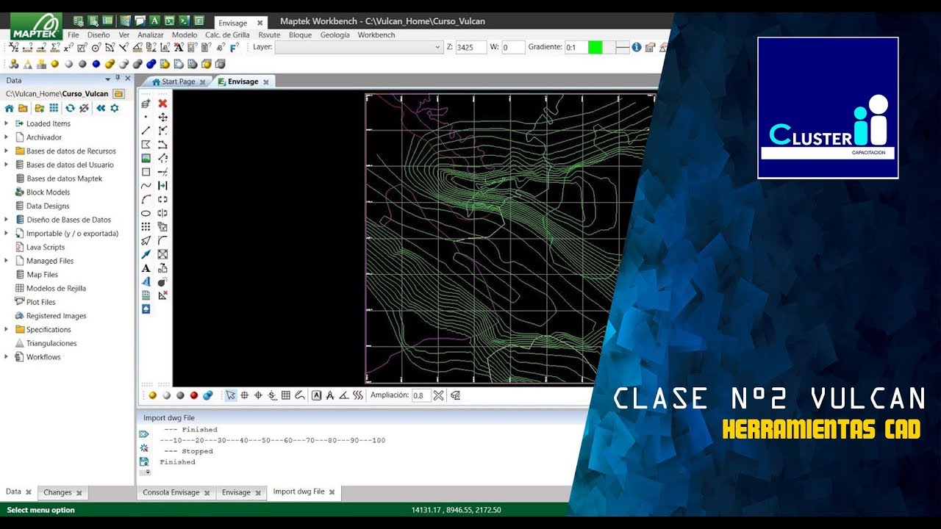The height and width of the screenshot is (529, 941).
Task: Click the Gradiente value field
Action: (576, 47)
